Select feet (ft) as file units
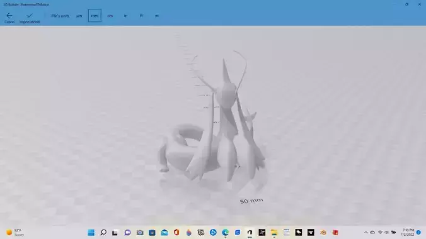426x239 pixels. coord(141,16)
